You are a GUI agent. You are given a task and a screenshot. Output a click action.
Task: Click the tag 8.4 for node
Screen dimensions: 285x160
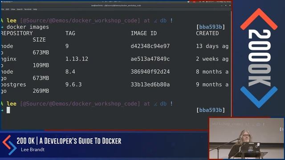[x=70, y=72]
